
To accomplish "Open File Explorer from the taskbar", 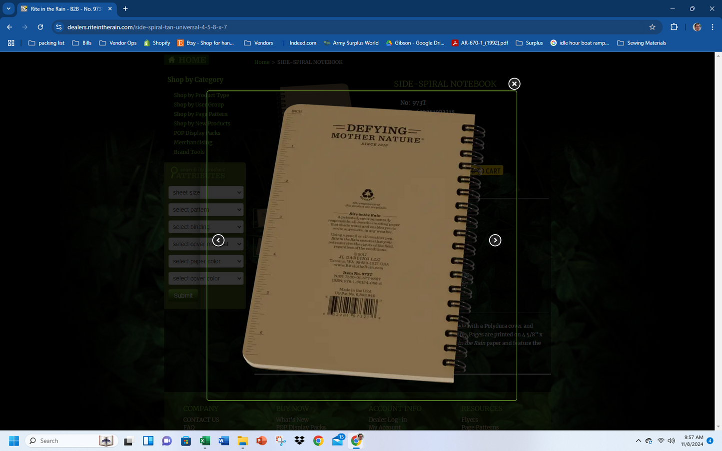I will (x=243, y=441).
